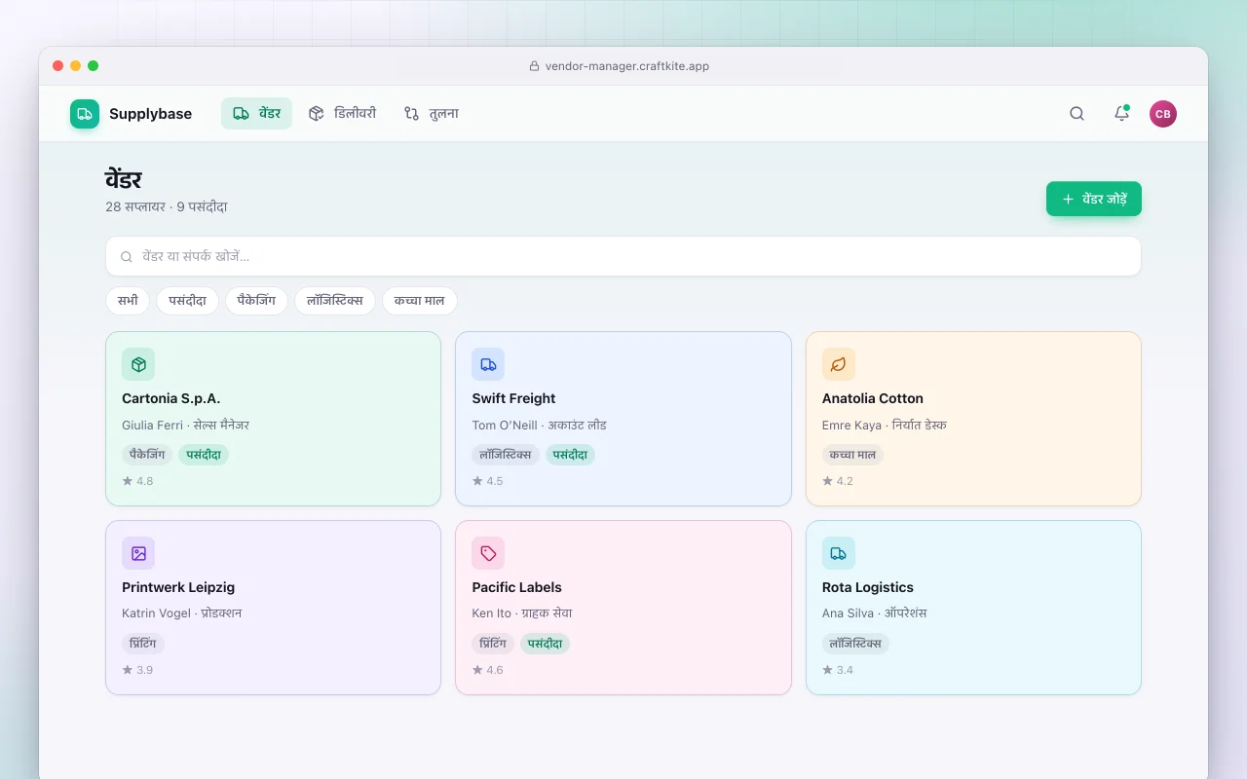The height and width of the screenshot is (779, 1247).
Task: Click the पसंदीदा tag on Pacific Labels card
Action: click(545, 644)
